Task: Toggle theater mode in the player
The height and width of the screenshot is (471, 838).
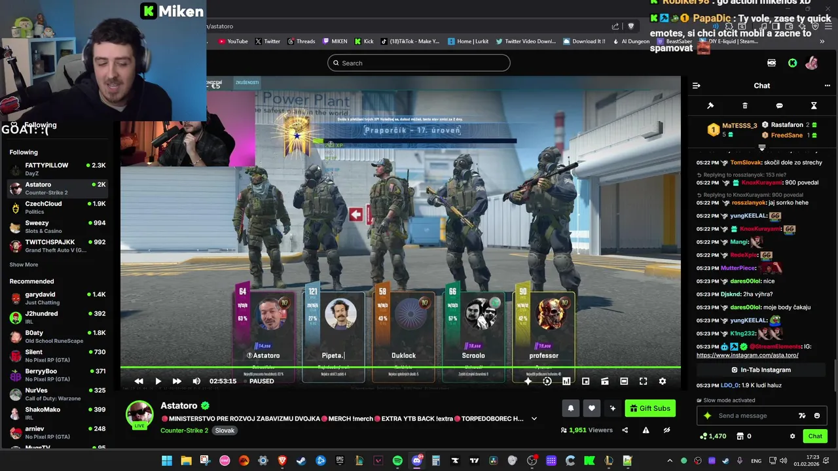Action: click(x=624, y=381)
